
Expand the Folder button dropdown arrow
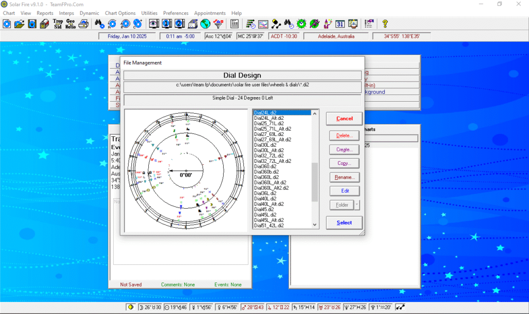[357, 205]
